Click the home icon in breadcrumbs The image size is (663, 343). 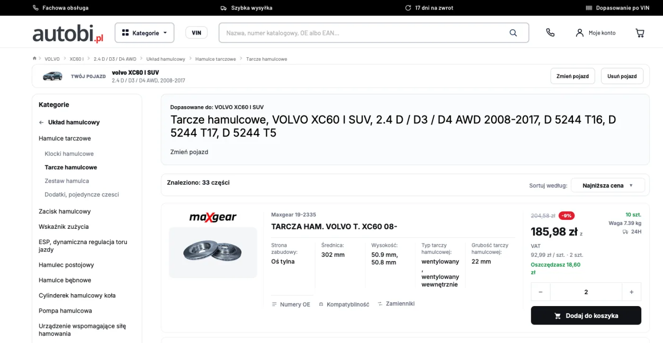tap(35, 58)
